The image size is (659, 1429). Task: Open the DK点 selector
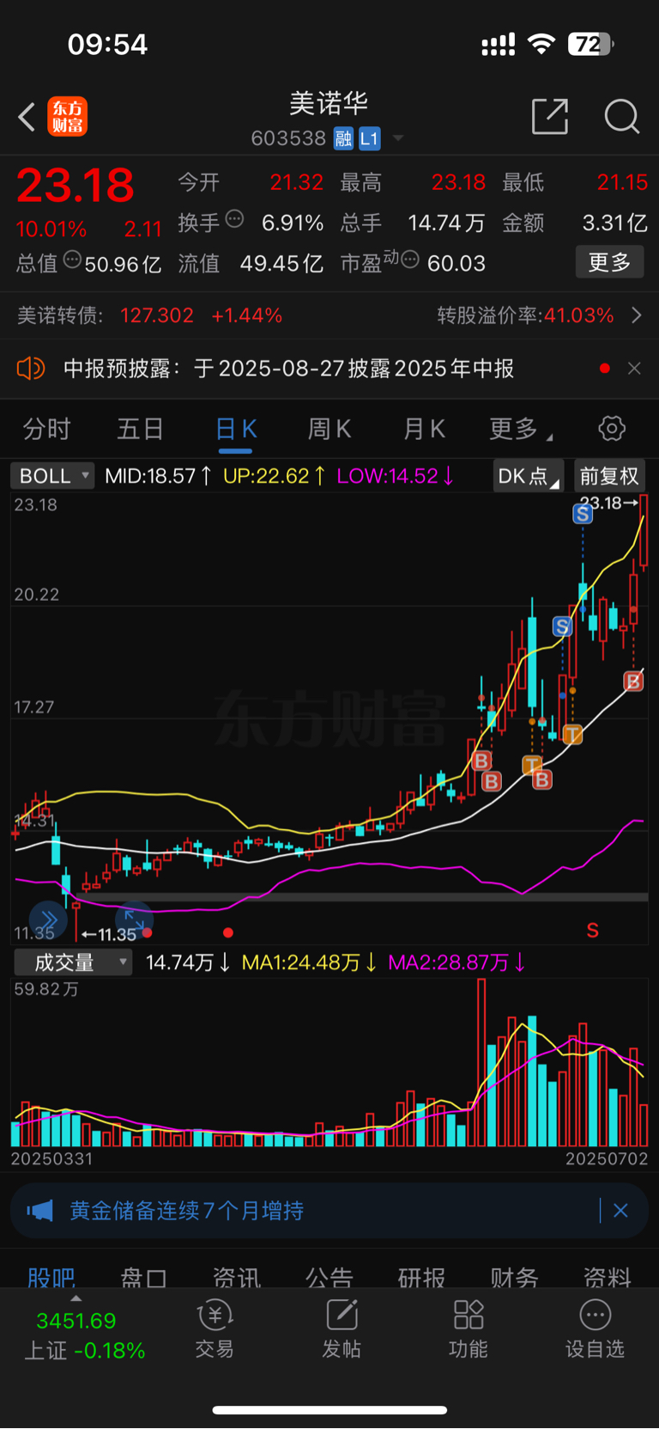(528, 476)
